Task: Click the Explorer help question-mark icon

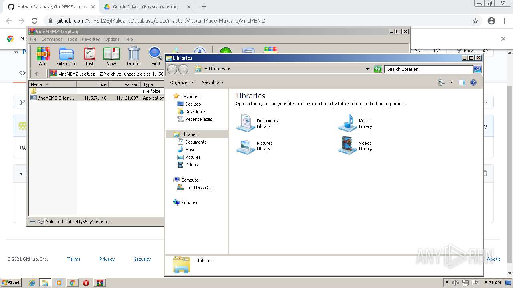Action: [473, 82]
